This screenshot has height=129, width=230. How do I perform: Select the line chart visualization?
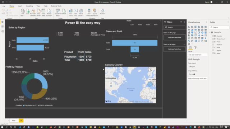[x=189, y=30]
